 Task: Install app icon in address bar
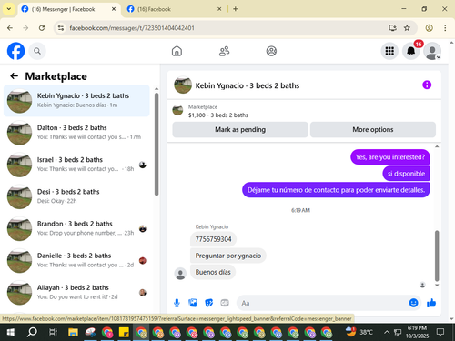(392, 28)
